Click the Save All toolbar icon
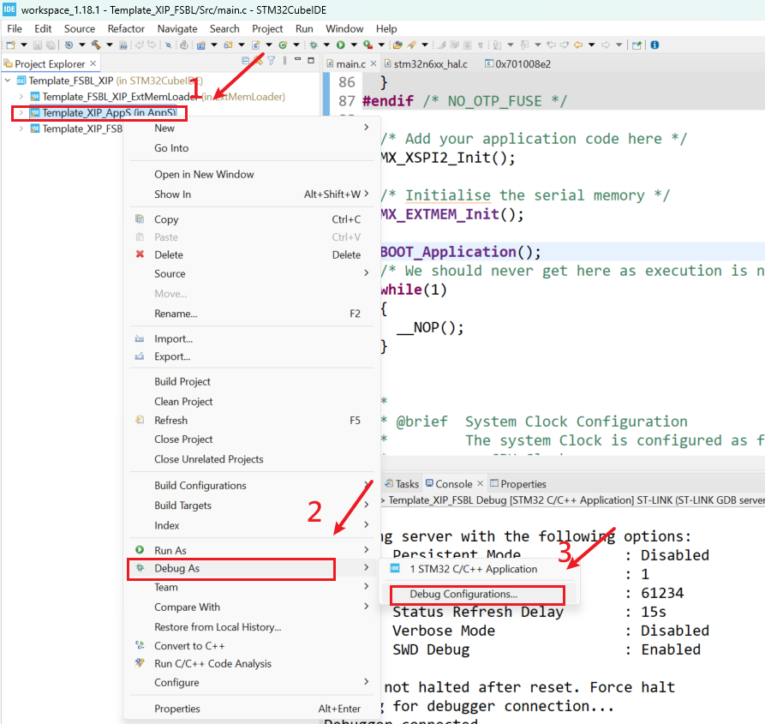This screenshot has width=765, height=724. (x=51, y=45)
